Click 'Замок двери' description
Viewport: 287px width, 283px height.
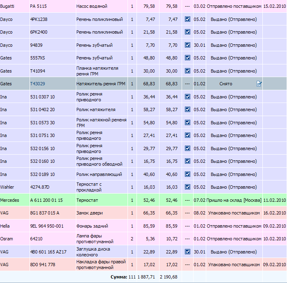click(89, 213)
